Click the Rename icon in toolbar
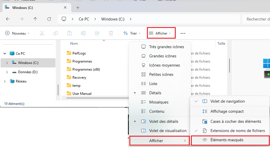 tap(83, 33)
